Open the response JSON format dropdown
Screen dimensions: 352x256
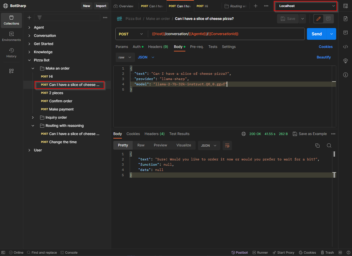(209, 146)
